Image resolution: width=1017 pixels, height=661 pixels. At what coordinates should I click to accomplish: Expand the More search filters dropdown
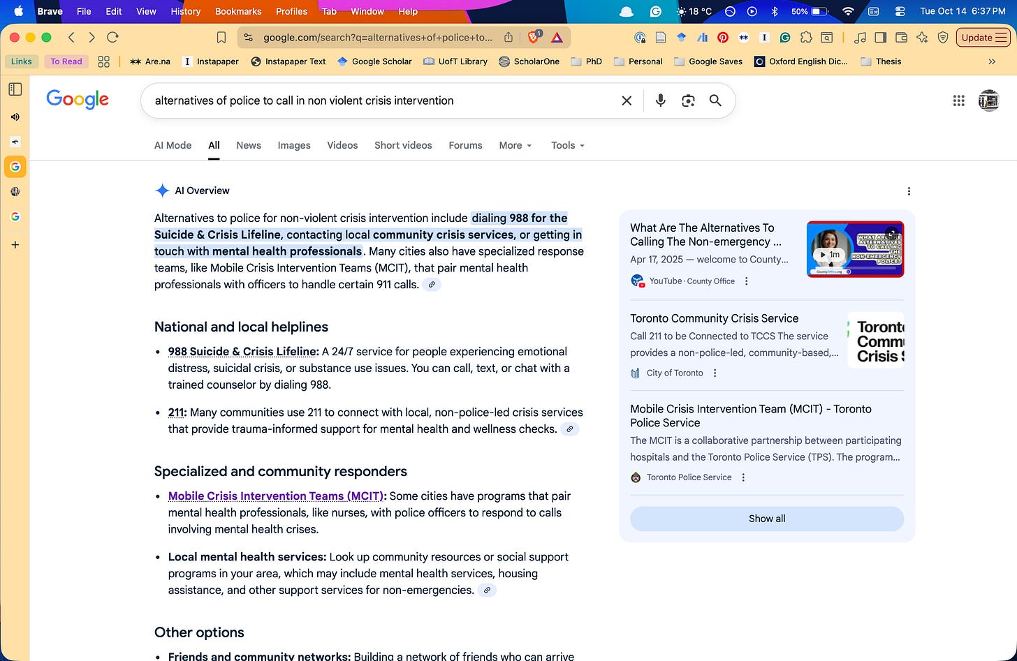[x=515, y=145]
